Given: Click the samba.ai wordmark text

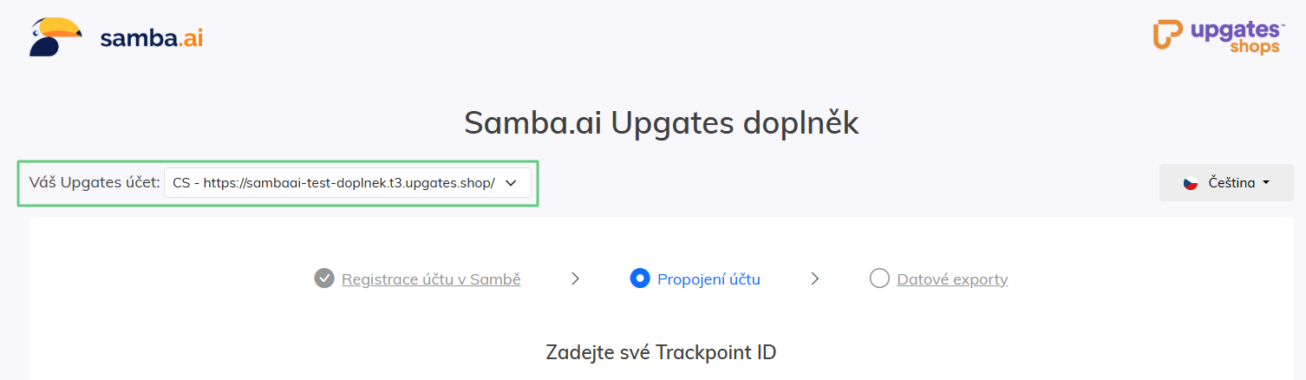Looking at the screenshot, I should tap(152, 38).
